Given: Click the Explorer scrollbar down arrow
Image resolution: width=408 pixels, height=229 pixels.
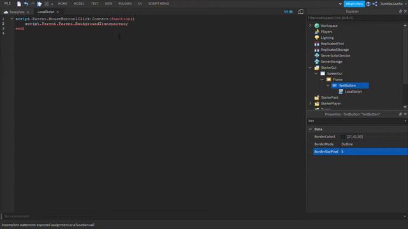Looking at the screenshot, I should 405,107.
